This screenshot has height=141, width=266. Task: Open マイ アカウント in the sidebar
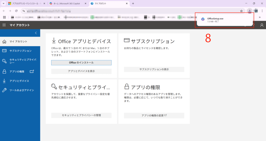20,41
